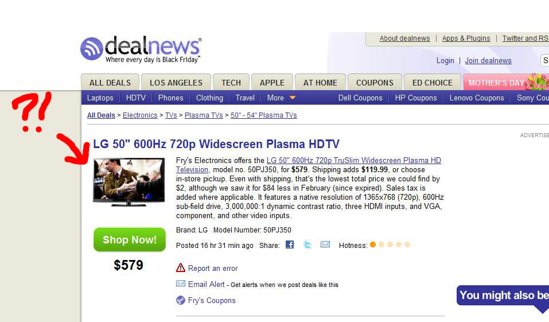Switch to the COUPONS tab
The image size is (549, 322).
(375, 83)
